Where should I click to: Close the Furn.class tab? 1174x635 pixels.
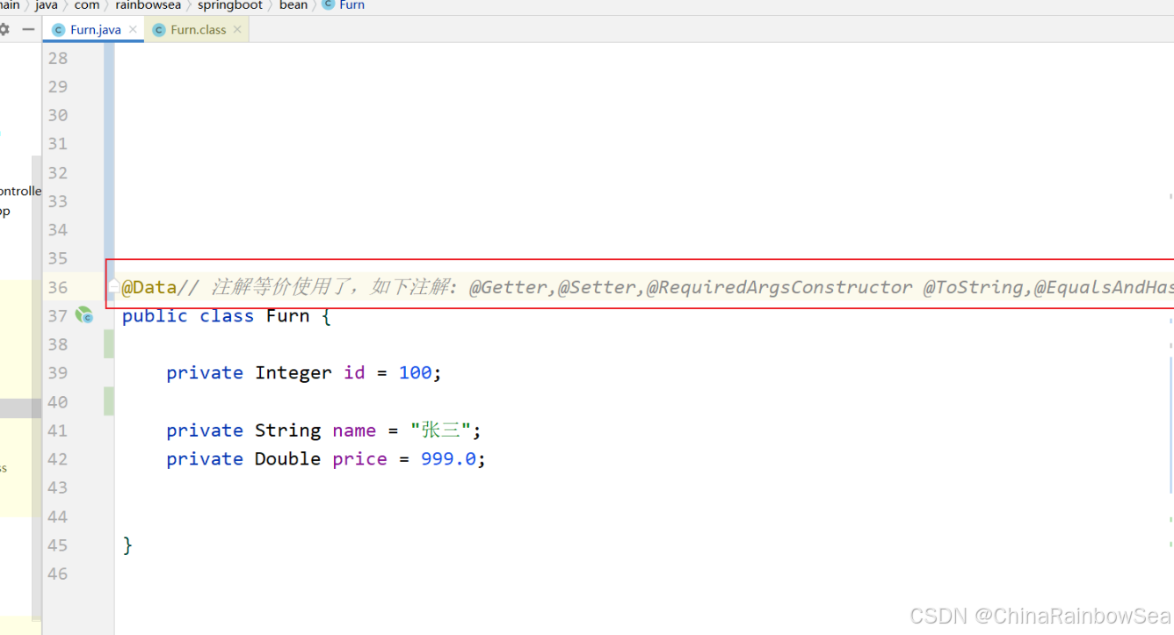tap(237, 30)
